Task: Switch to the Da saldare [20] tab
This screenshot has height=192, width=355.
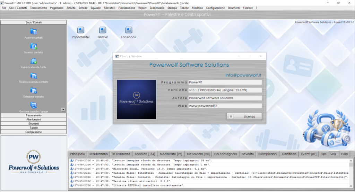Action: pos(198,154)
